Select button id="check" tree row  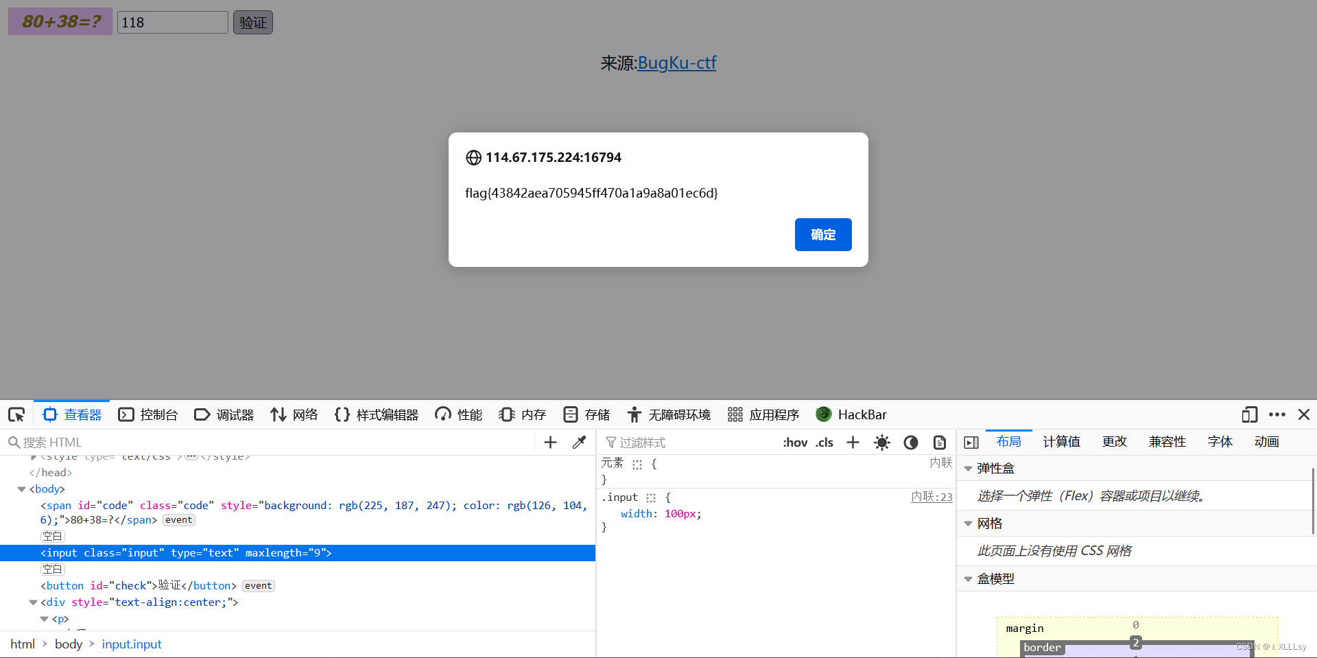298,586
